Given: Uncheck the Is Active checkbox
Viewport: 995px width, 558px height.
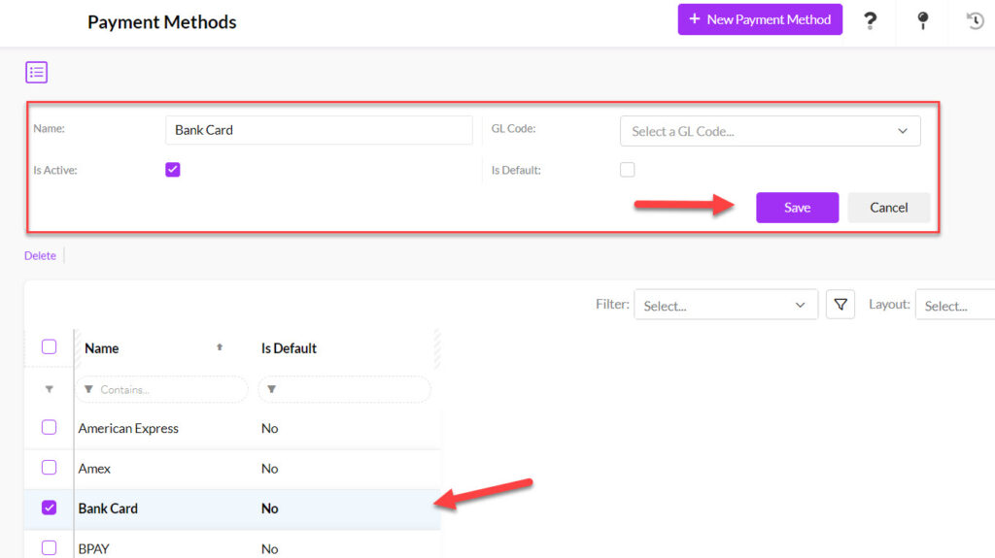Looking at the screenshot, I should [x=173, y=169].
